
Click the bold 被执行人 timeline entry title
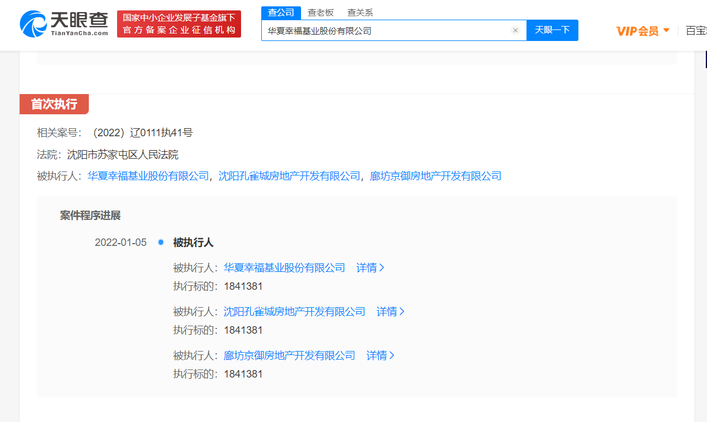[193, 242]
